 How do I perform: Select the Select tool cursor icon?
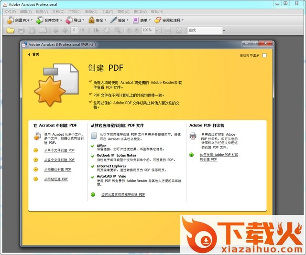(x=96, y=30)
